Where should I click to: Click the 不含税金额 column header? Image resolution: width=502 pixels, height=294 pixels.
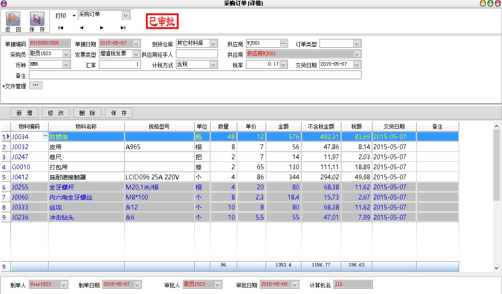coord(321,127)
